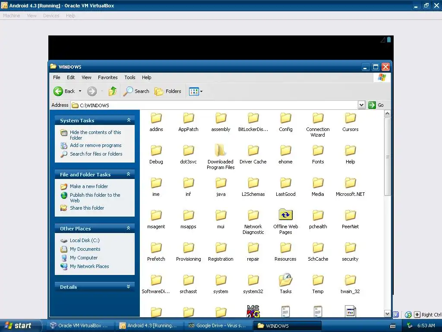Click Search for files or folders

coord(96,154)
